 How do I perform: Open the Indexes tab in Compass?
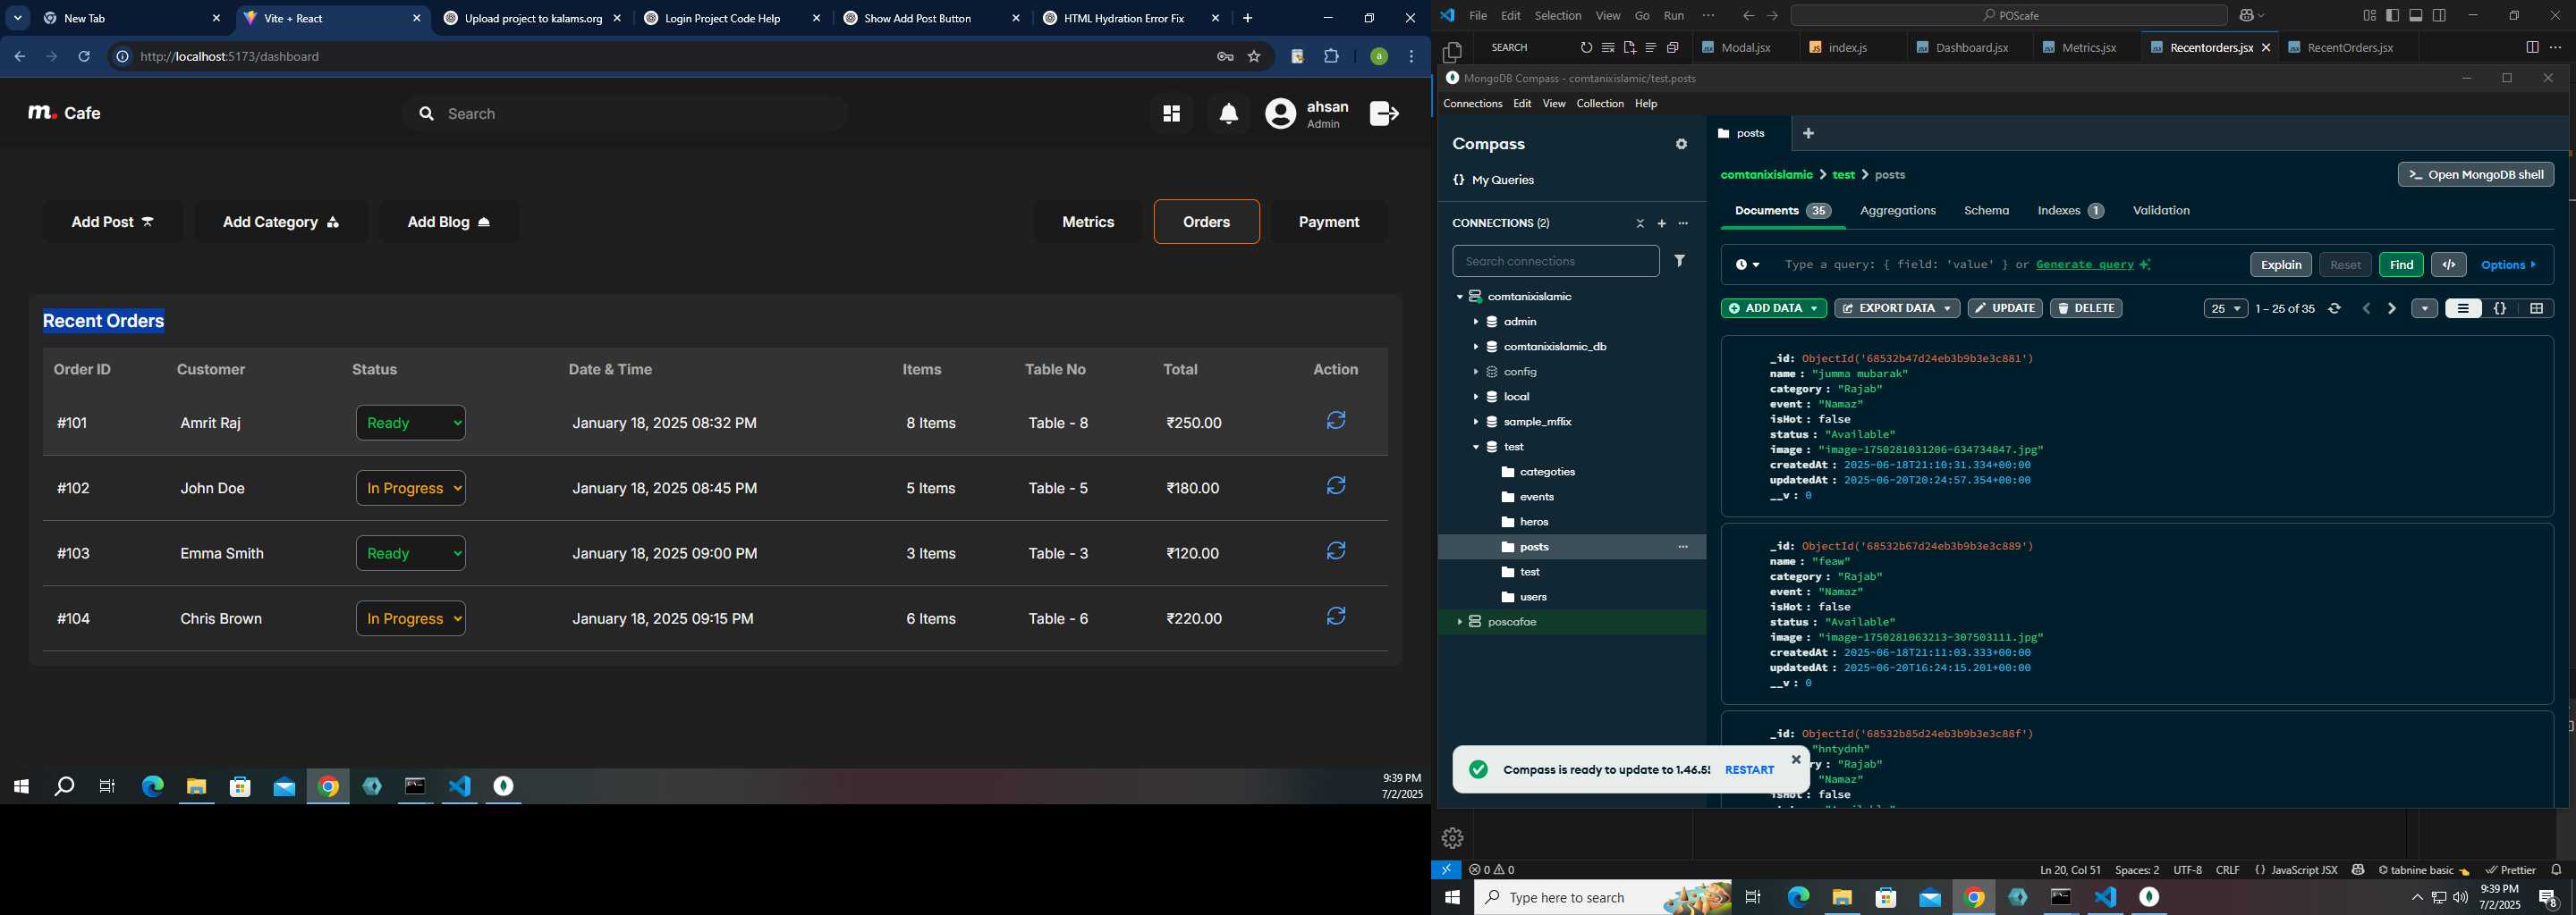[x=2071, y=211]
